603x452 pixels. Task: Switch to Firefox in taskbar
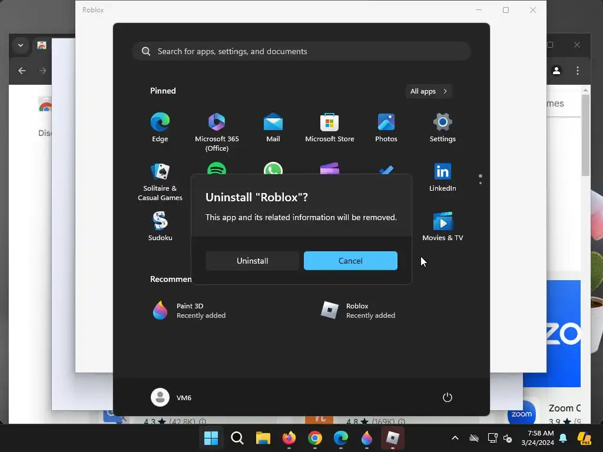point(289,438)
